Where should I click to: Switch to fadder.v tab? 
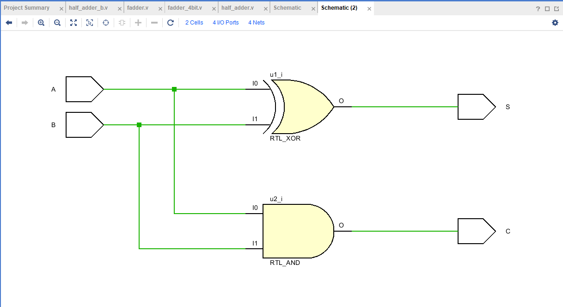[x=138, y=8]
